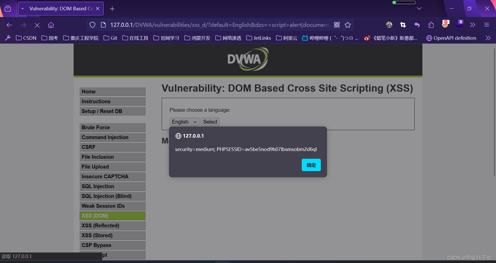
Task: Click the browser back arrow
Action: pos(9,25)
